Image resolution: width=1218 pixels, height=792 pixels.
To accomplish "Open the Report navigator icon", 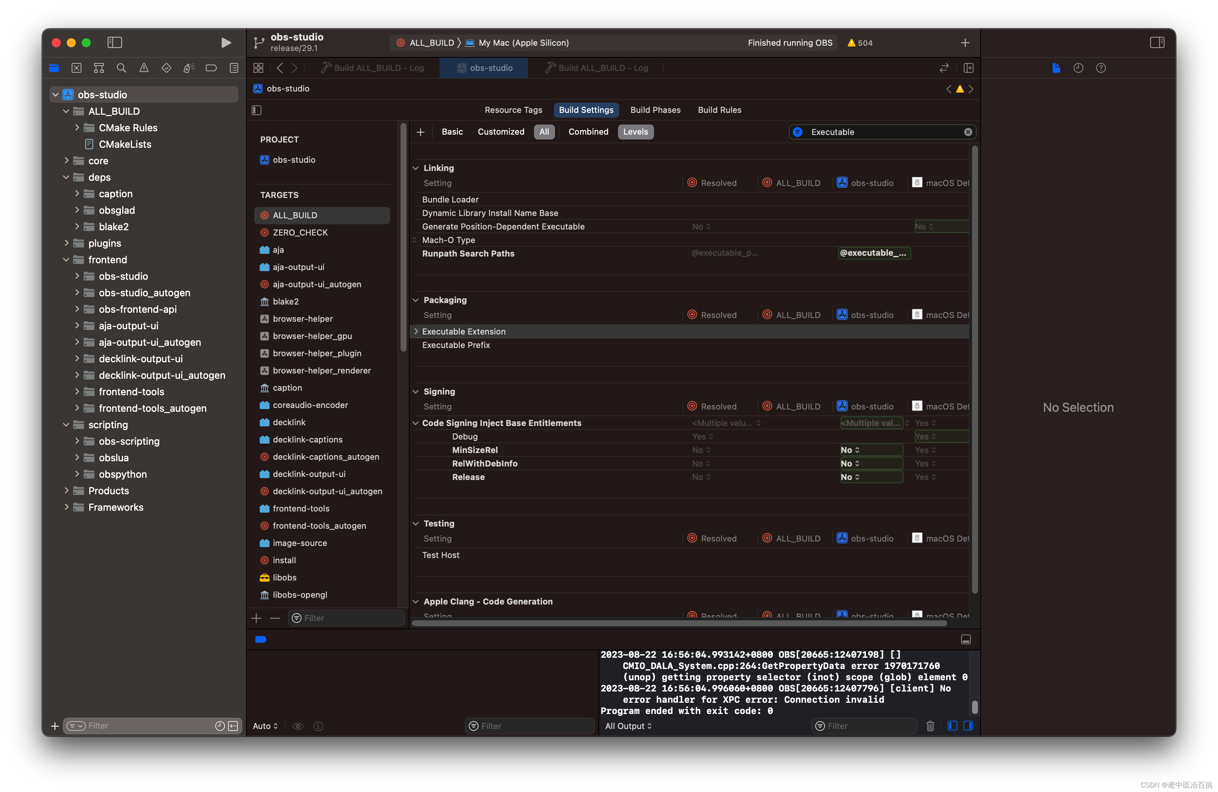I will coord(234,67).
